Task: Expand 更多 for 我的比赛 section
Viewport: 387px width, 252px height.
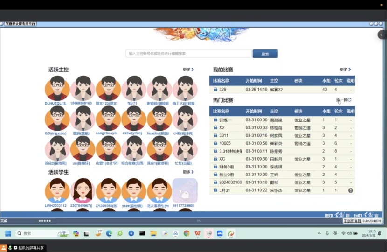Action: pyautogui.click(x=346, y=70)
